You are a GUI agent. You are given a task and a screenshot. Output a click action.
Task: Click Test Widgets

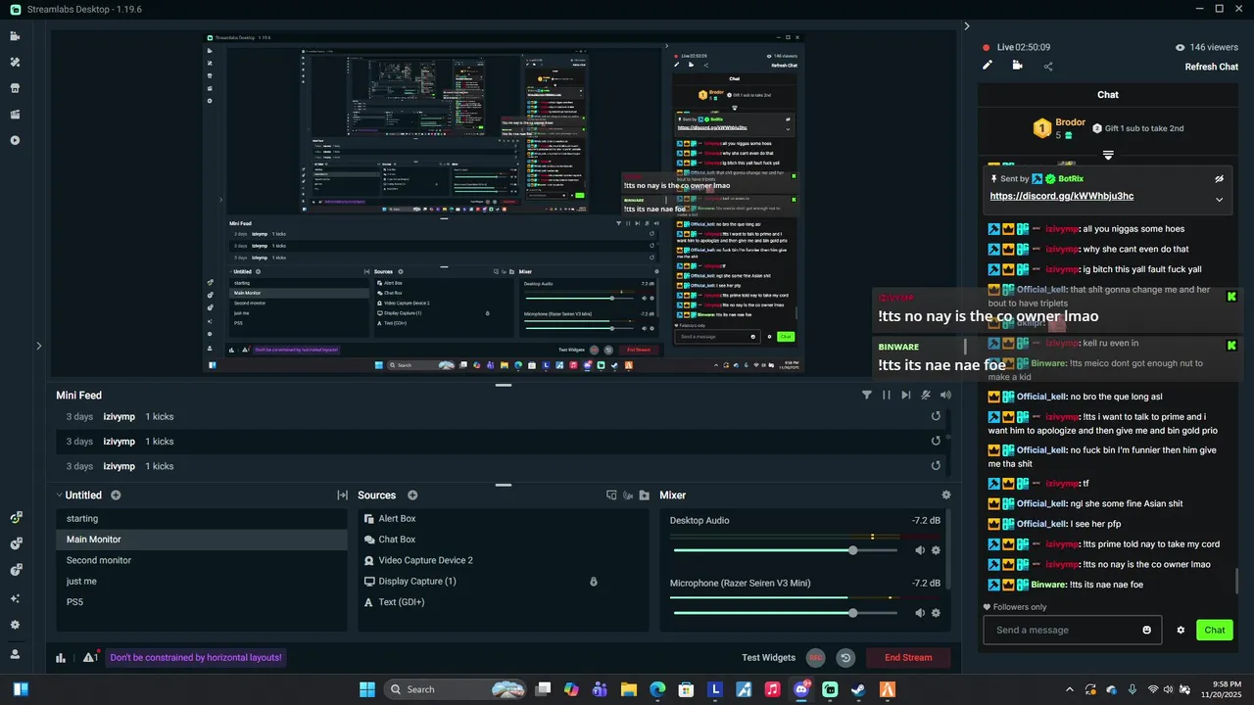pyautogui.click(x=769, y=658)
